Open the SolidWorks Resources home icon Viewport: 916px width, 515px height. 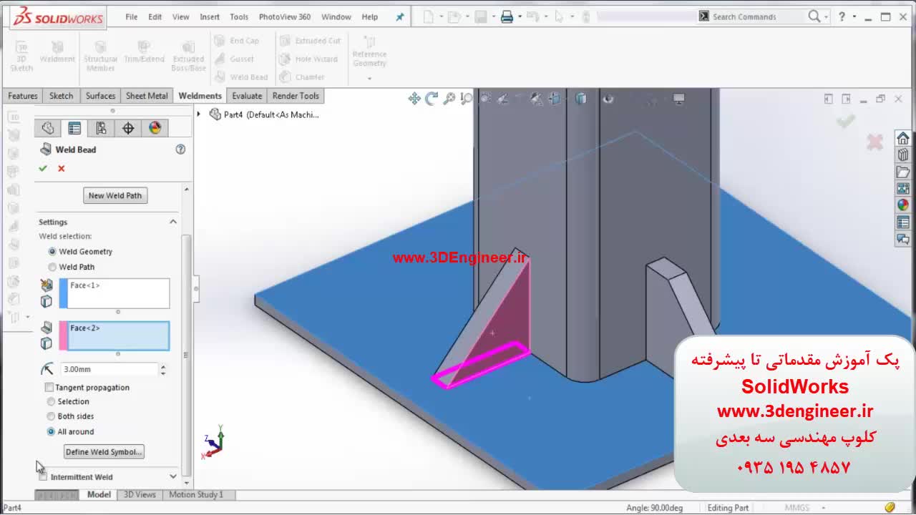coord(902,139)
